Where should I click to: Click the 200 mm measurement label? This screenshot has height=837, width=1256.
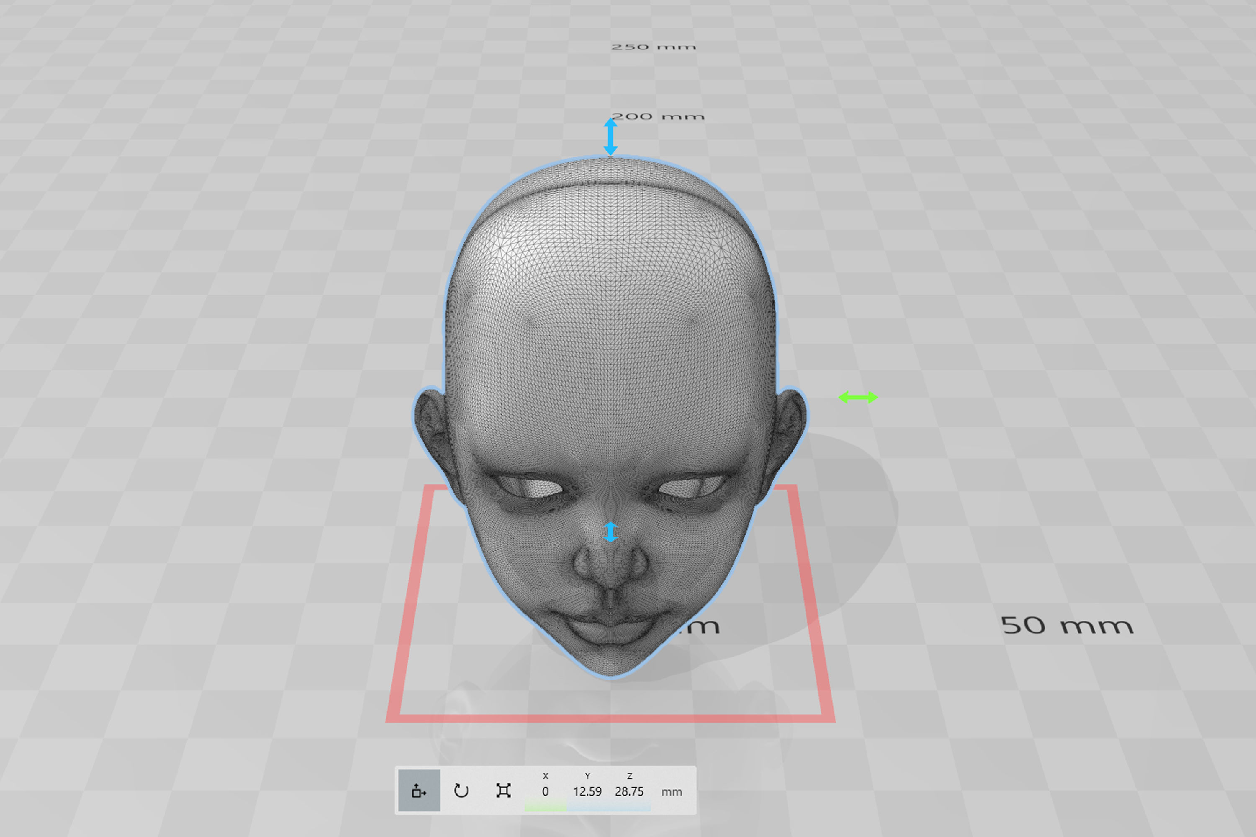tap(659, 116)
